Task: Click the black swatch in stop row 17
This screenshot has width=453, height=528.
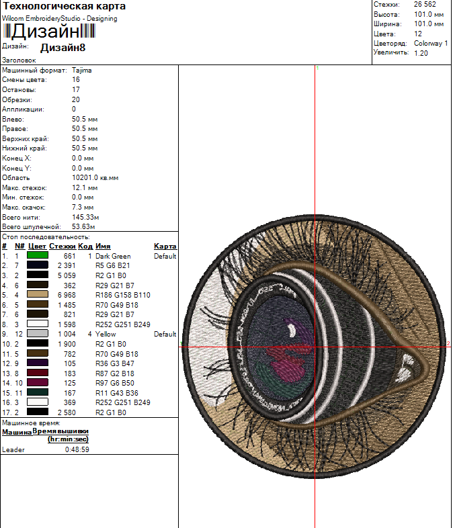Action: (x=38, y=412)
